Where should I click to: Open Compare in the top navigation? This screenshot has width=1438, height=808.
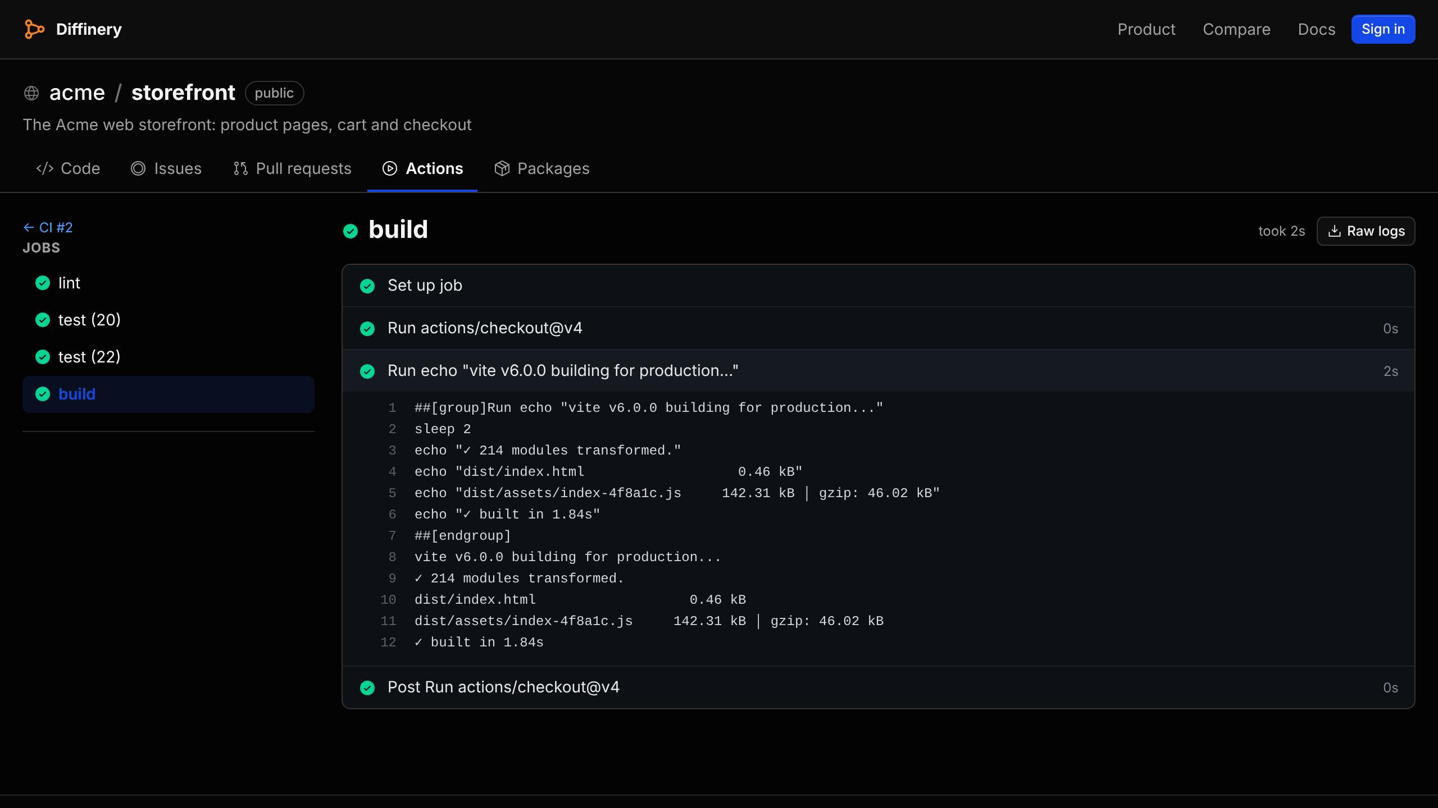[x=1236, y=29]
